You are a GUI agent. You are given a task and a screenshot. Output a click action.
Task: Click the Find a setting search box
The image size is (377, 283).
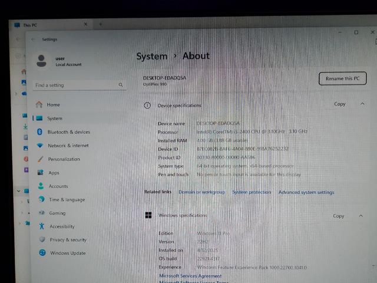tap(80, 85)
